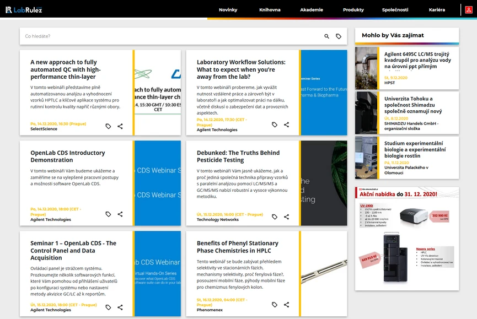The image size is (477, 319).
Task: Click date 'Po, 14.12.2020, 16:30 (Prague)'
Action: [x=58, y=123]
